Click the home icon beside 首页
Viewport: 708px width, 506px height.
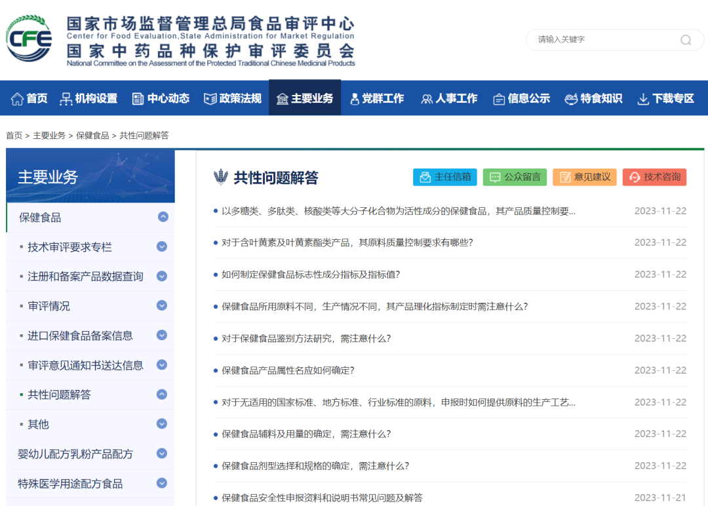pyautogui.click(x=17, y=99)
